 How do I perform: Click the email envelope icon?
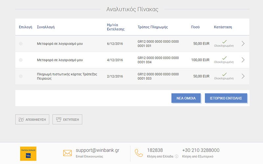67,153
